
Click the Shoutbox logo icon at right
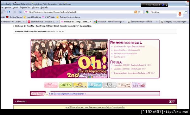point(172,101)
